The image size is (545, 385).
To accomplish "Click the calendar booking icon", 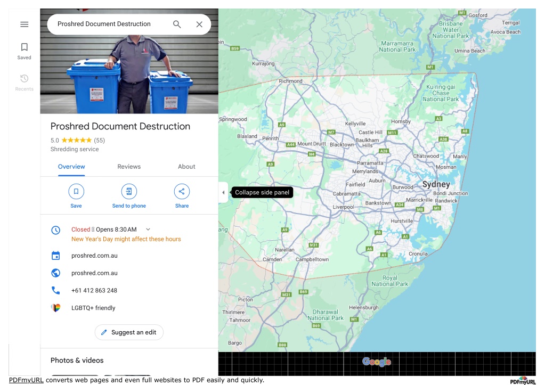I will pos(55,256).
